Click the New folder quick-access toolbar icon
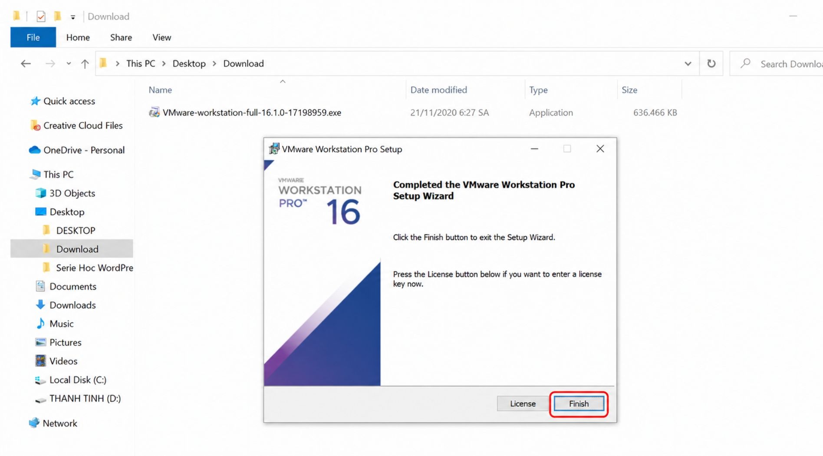 pyautogui.click(x=57, y=17)
